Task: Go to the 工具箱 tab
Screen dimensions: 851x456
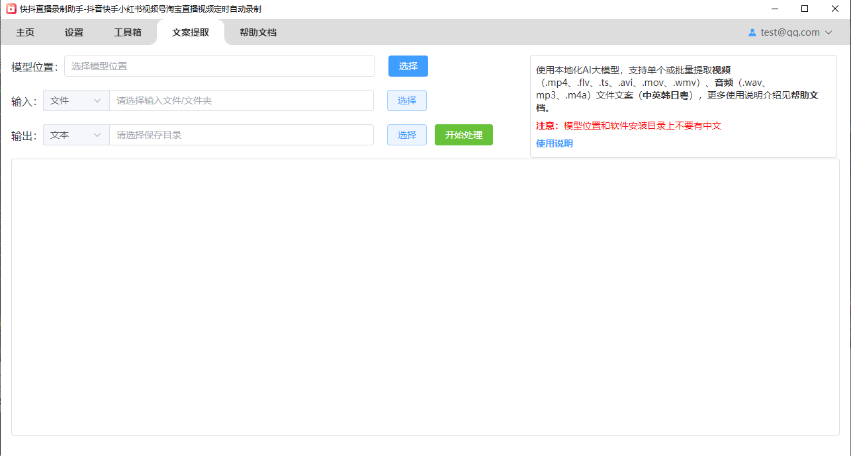Action: 128,32
